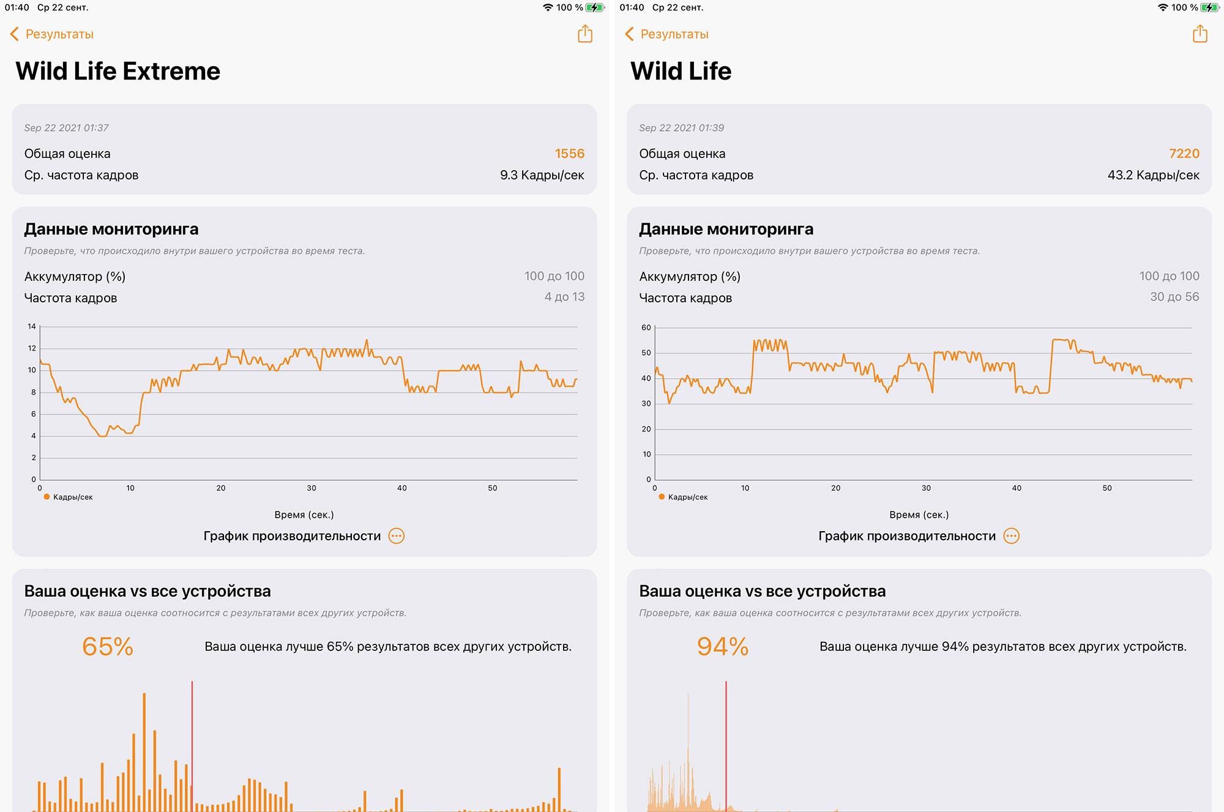
Task: Tap Wild Life score 7220
Action: coord(1184,154)
